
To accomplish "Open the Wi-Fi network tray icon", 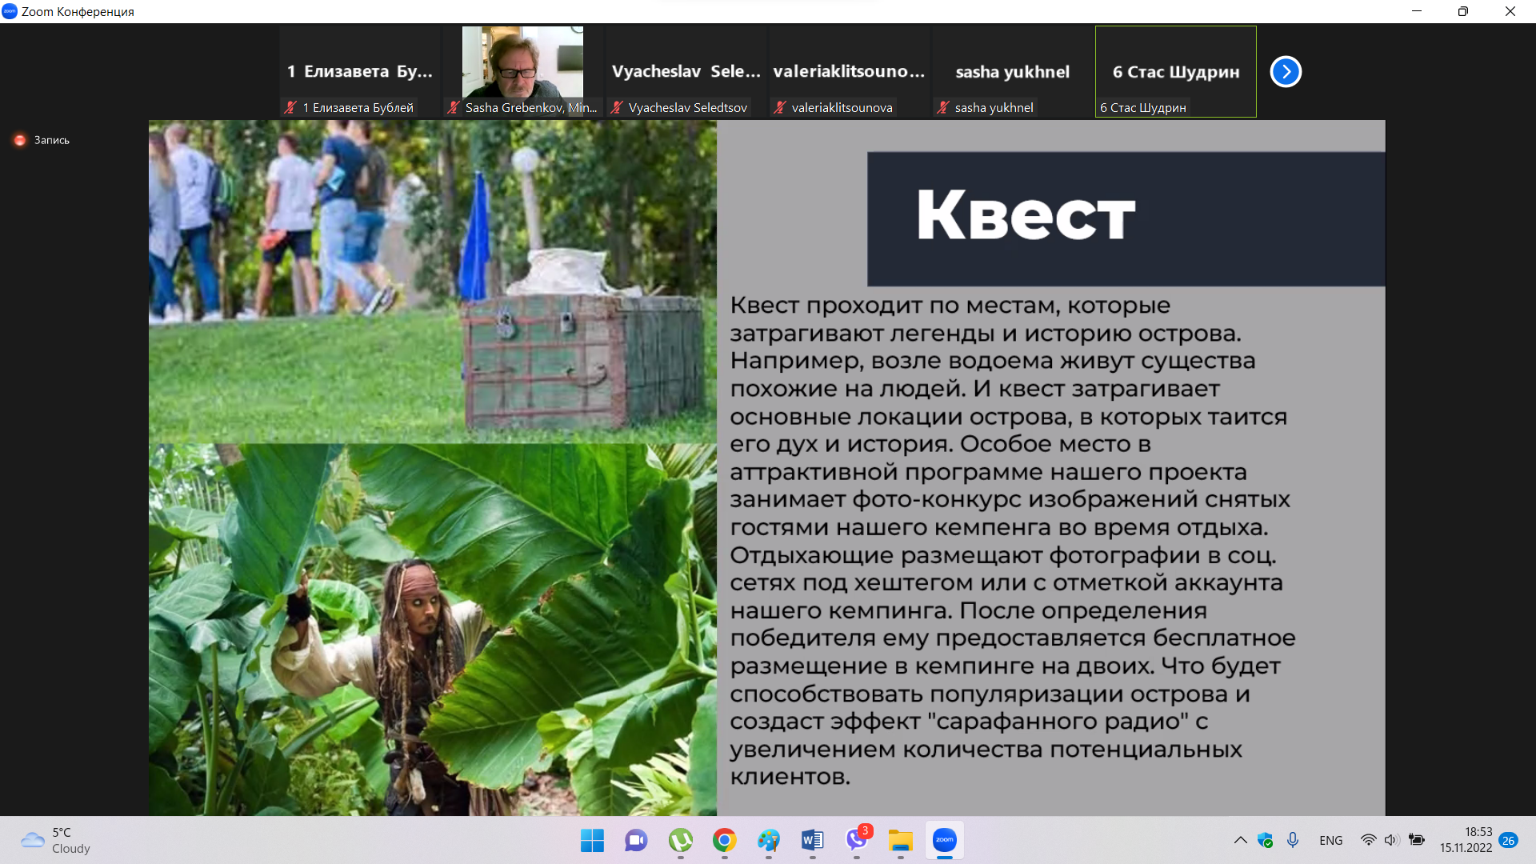I will (x=1369, y=840).
